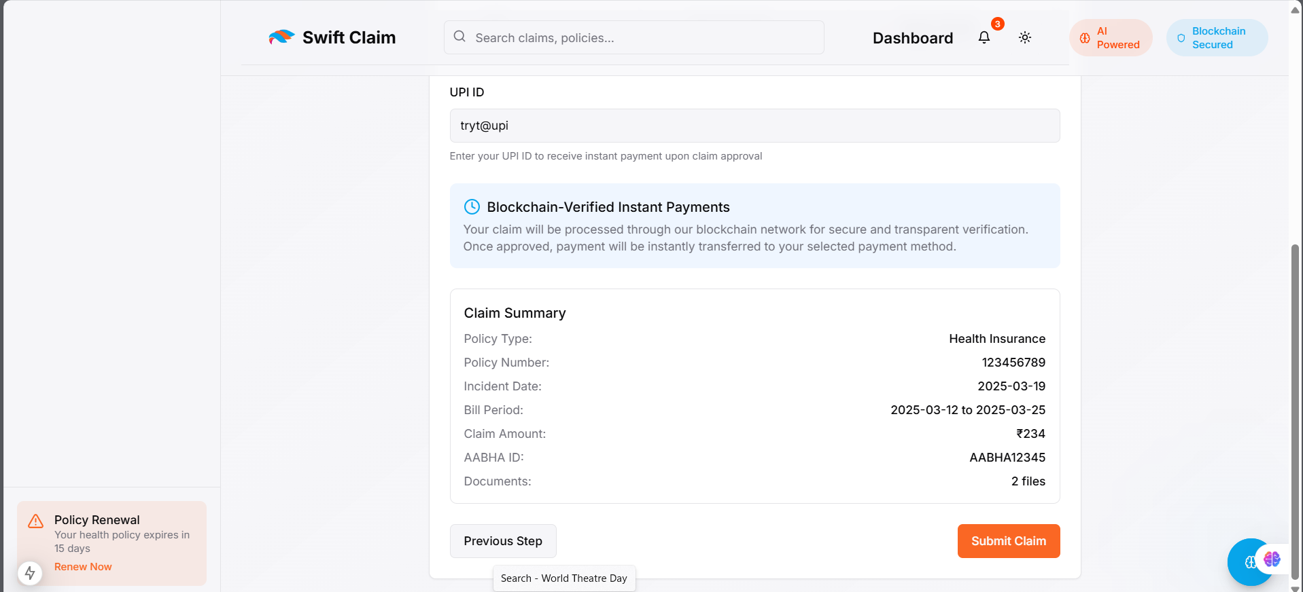
Task: Click the page's vertical scrollbar thumb
Action: pyautogui.click(x=1295, y=407)
